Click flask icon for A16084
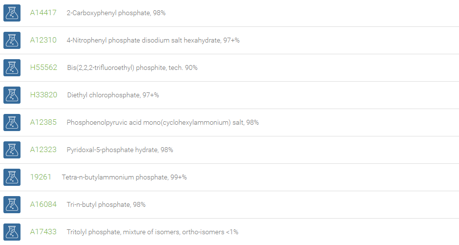Image resolution: width=459 pixels, height=245 pixels. click(12, 204)
